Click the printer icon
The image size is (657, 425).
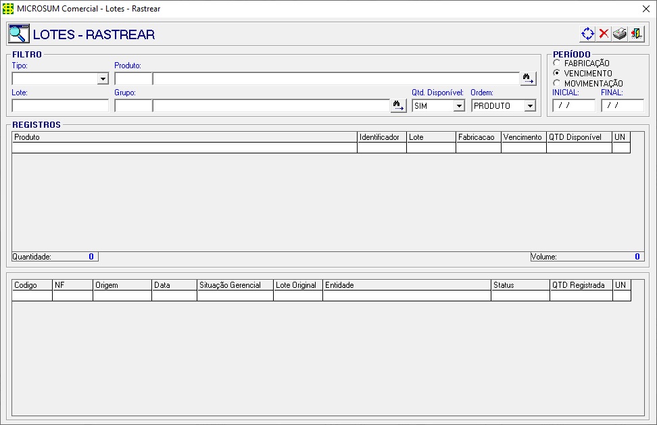point(620,34)
